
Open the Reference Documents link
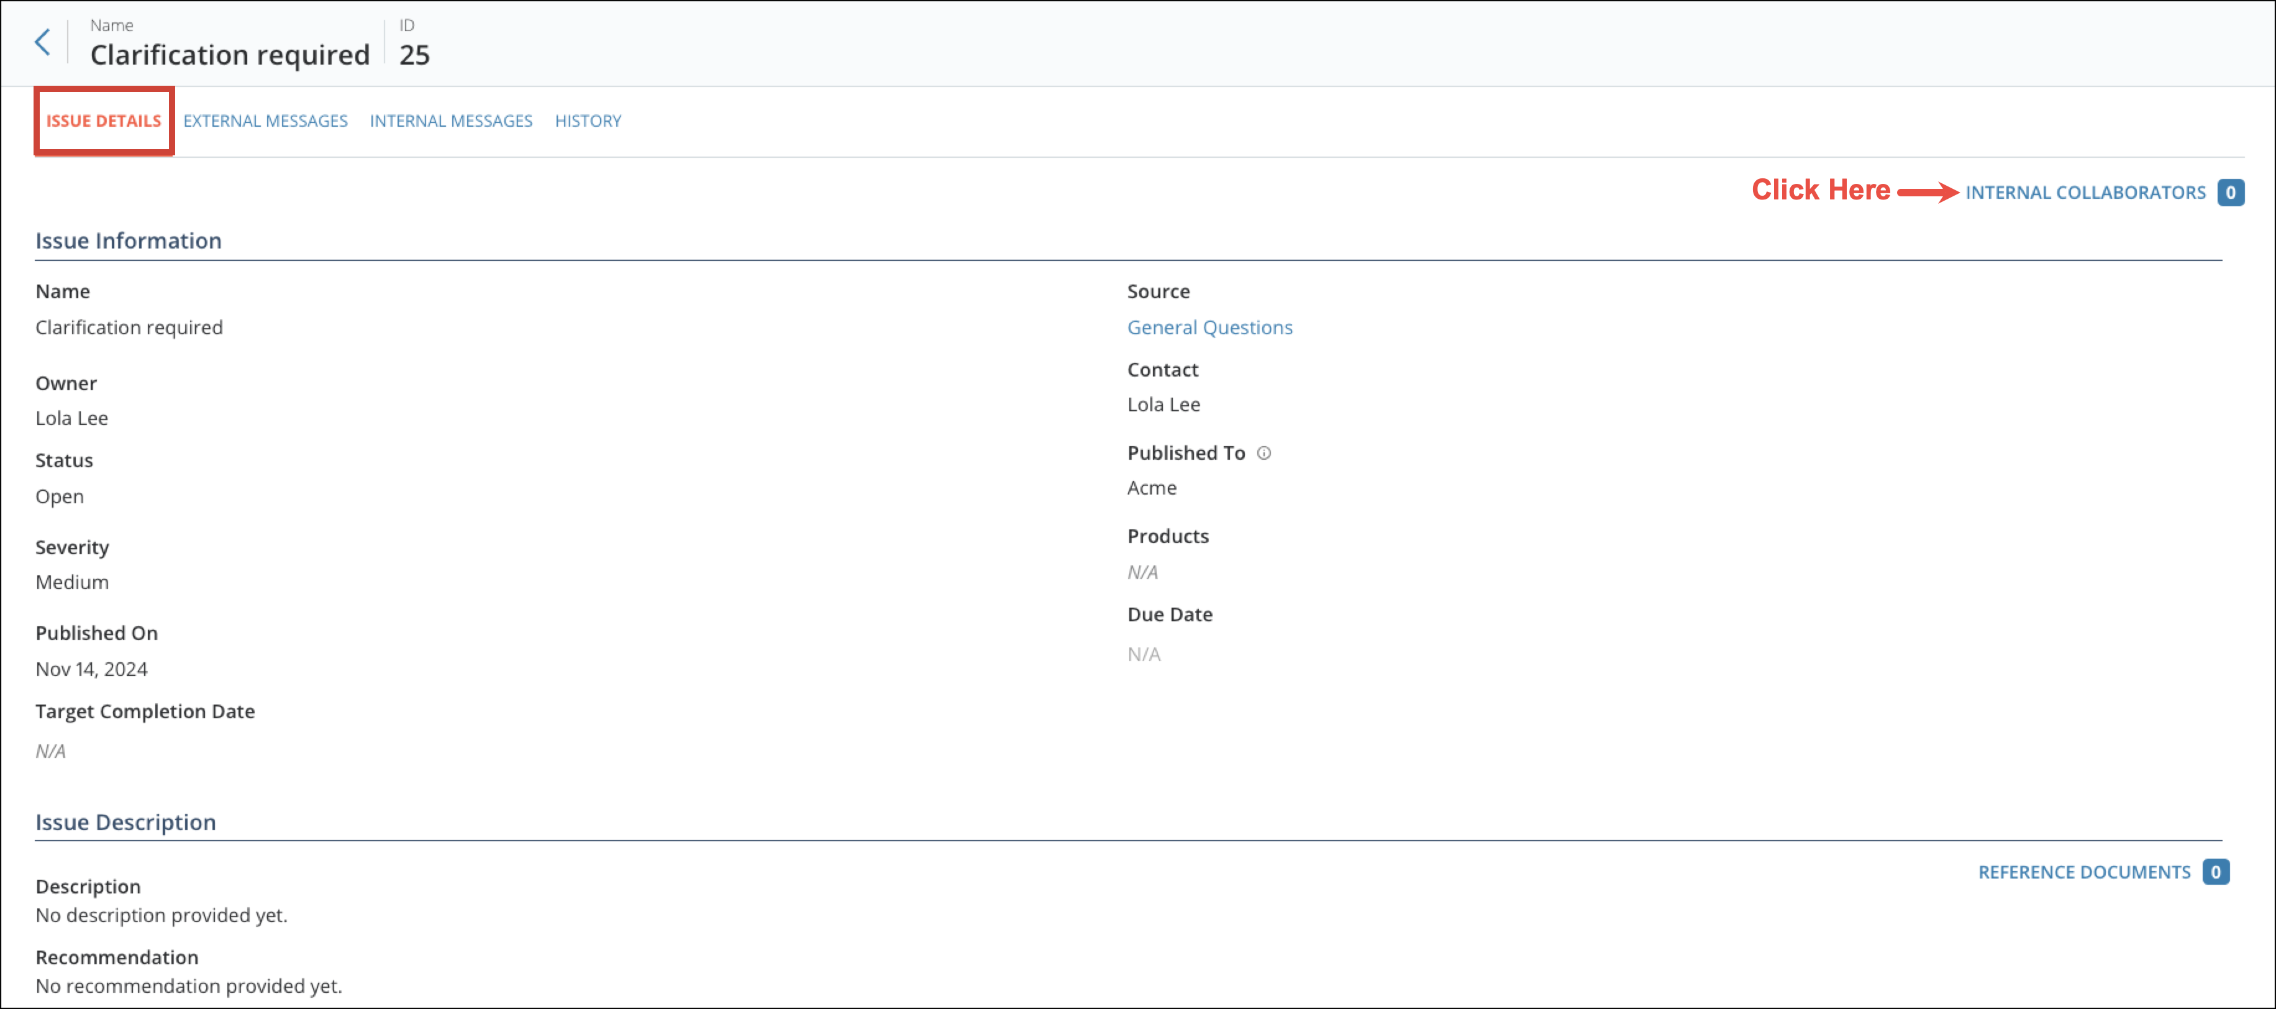click(x=2083, y=872)
